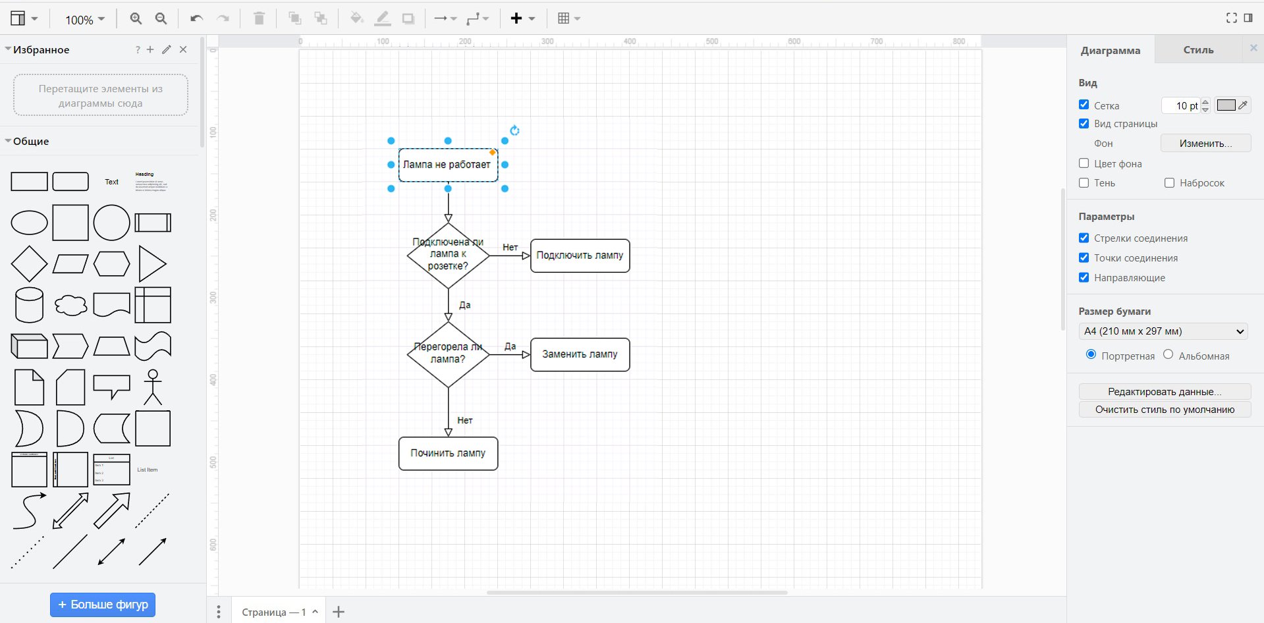Toggle the Направляющие checkbox
The image size is (1264, 623).
(x=1084, y=277)
